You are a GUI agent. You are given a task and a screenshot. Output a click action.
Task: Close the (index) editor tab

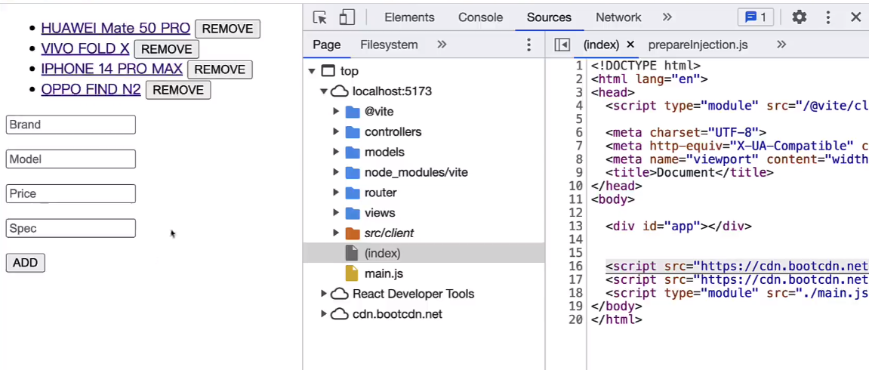tap(630, 45)
